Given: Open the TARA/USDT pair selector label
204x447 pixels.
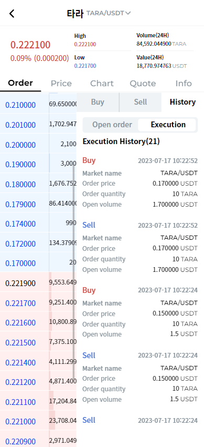Looking at the screenshot, I should (x=105, y=13).
